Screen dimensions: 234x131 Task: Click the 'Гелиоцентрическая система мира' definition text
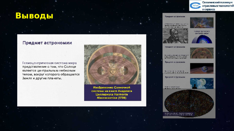[x=51, y=71]
